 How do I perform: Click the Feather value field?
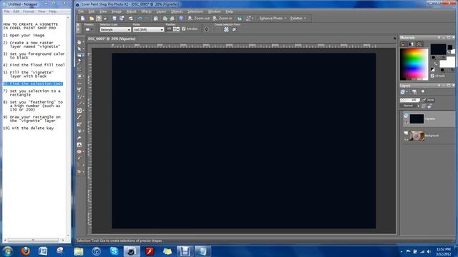tap(169, 29)
